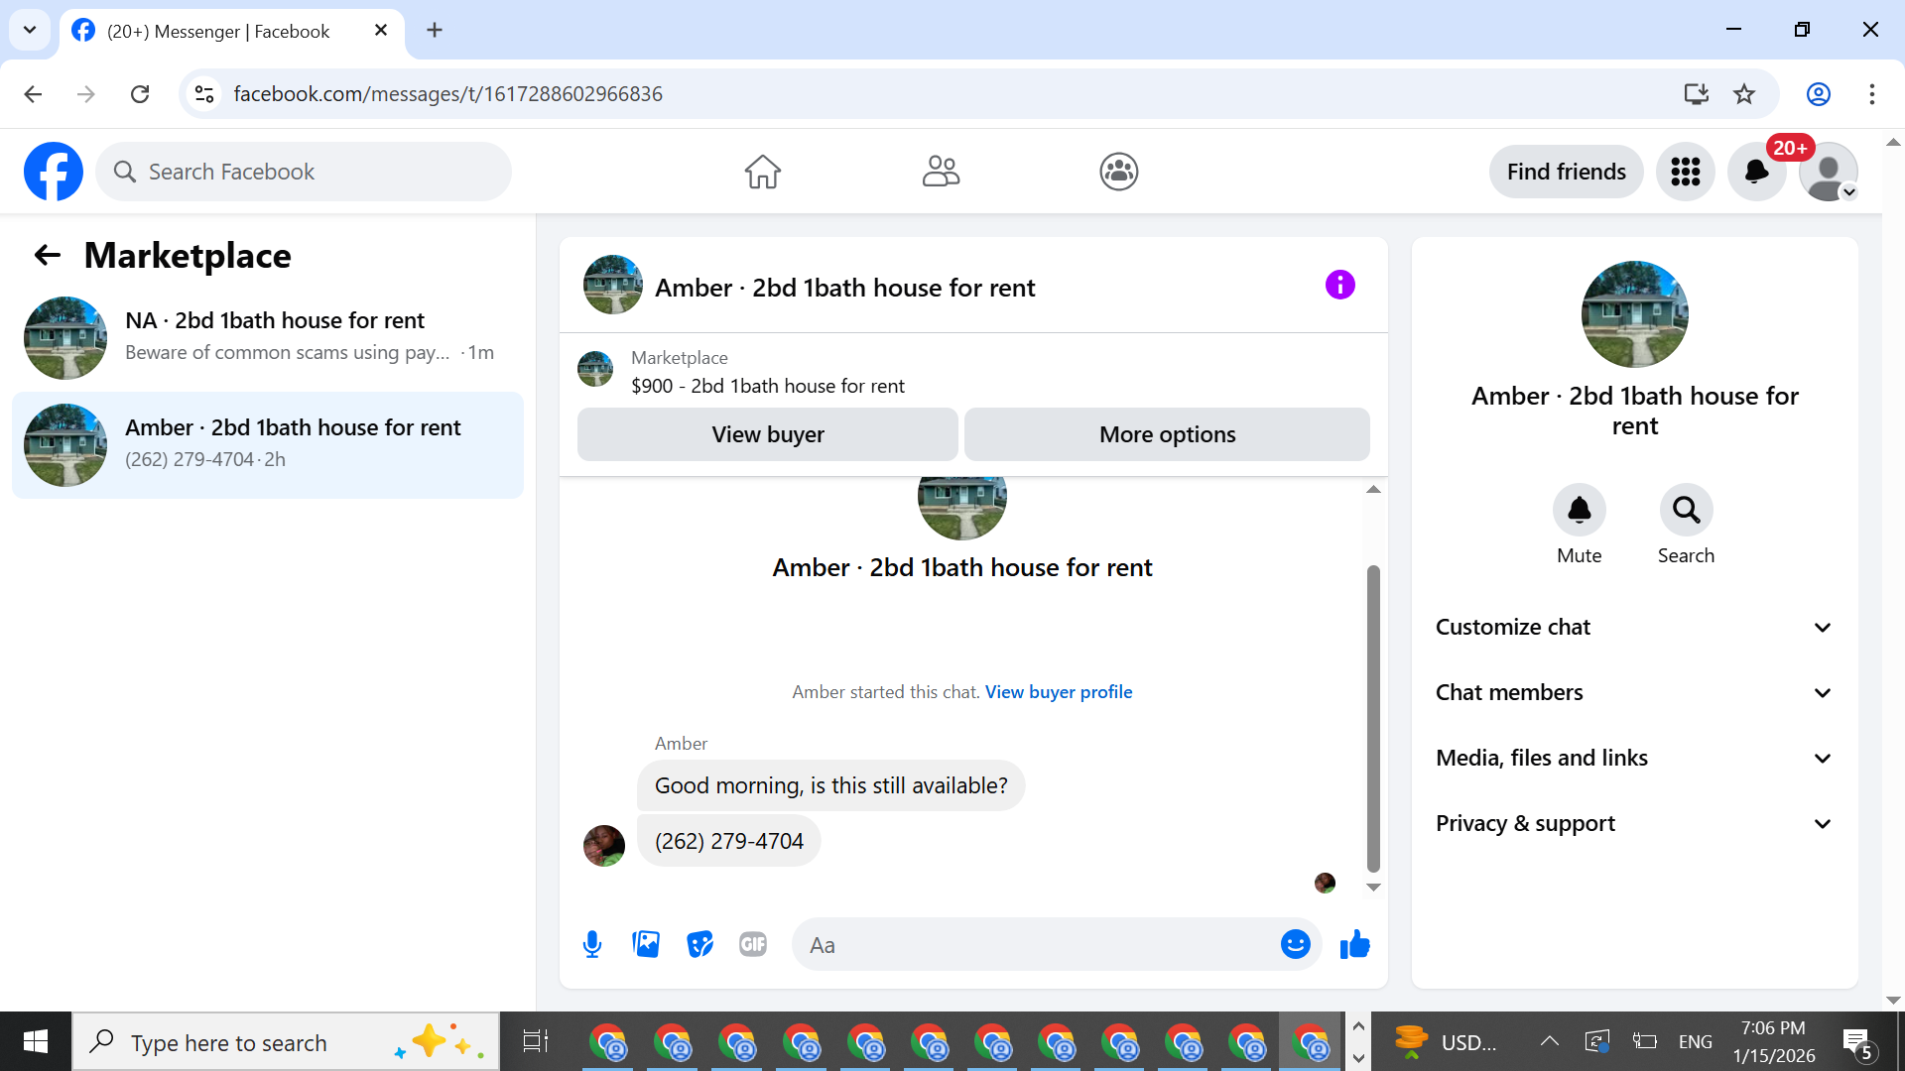Image resolution: width=1905 pixels, height=1071 pixels.
Task: Search within the conversation
Action: 1686,510
